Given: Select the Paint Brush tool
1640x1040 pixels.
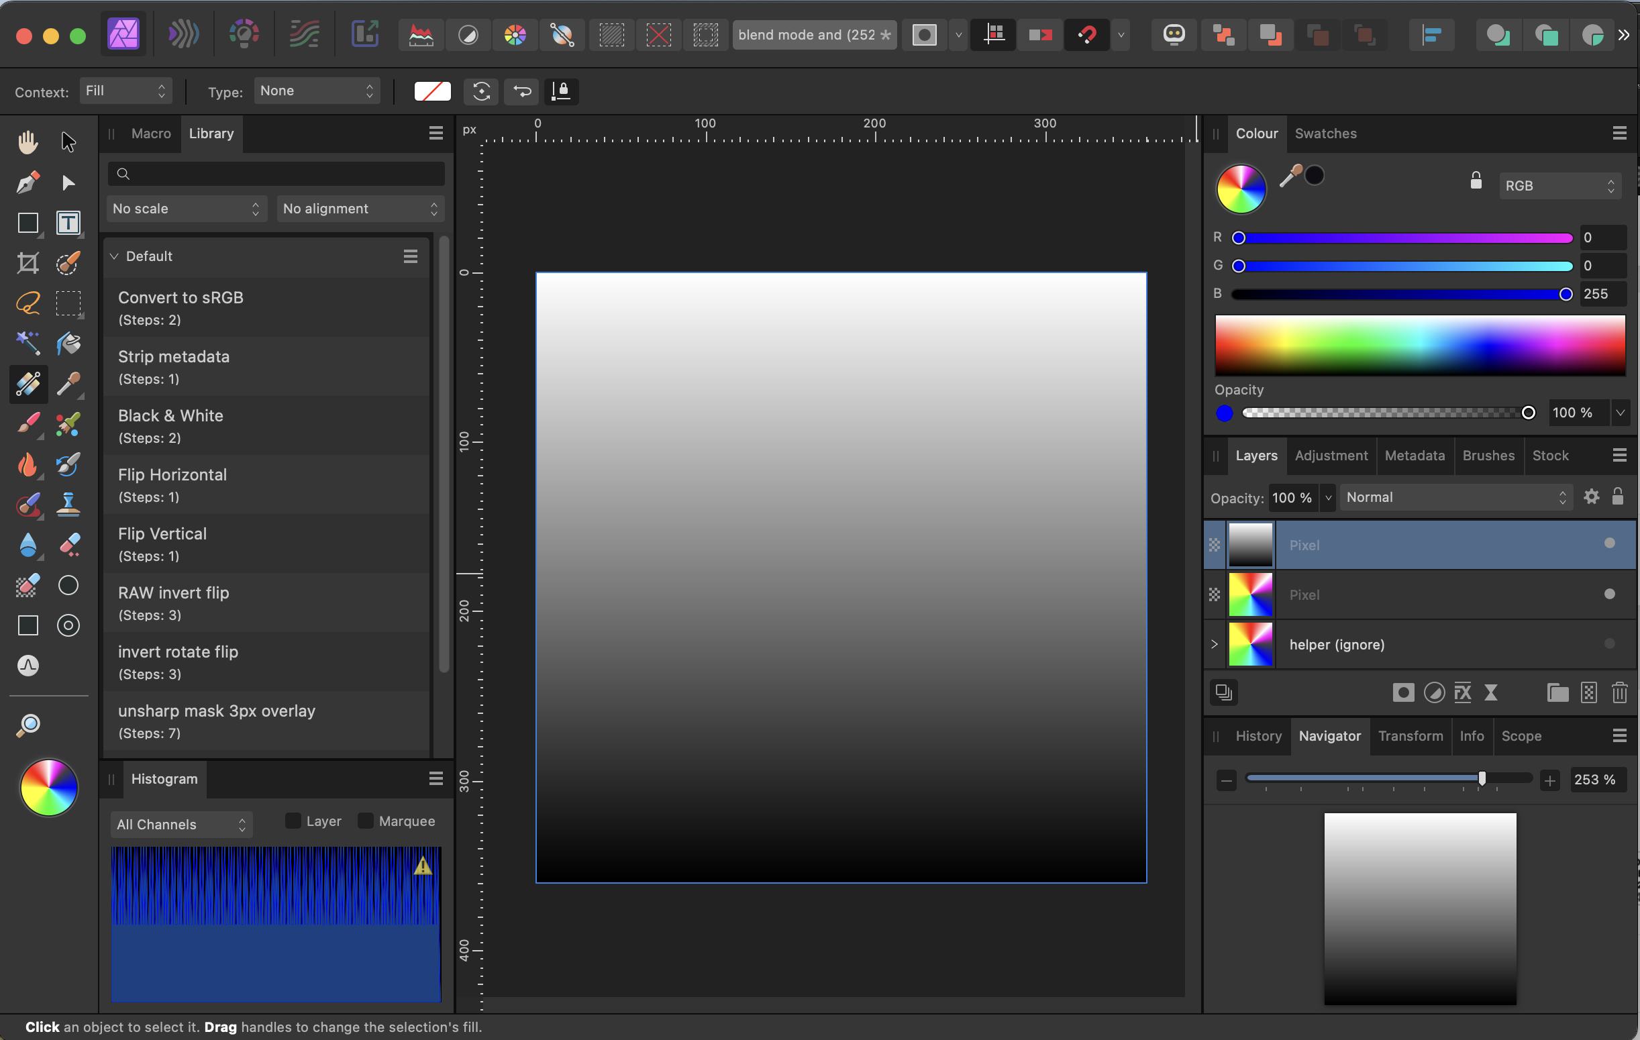Looking at the screenshot, I should coord(28,423).
